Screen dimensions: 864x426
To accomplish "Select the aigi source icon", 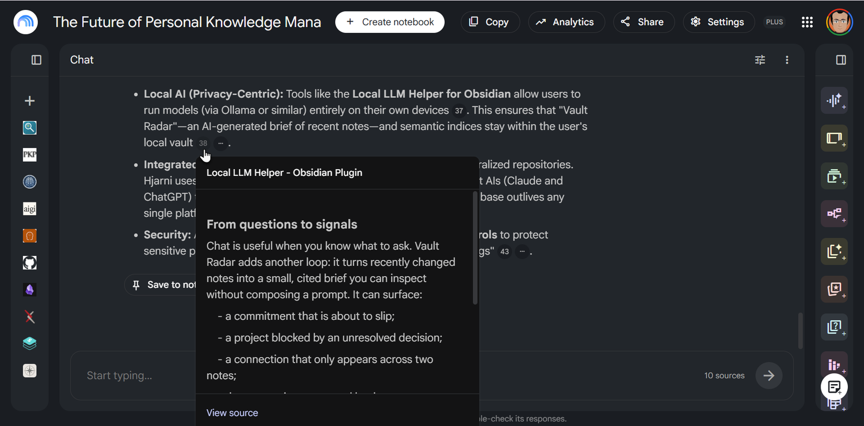I will click(30, 209).
